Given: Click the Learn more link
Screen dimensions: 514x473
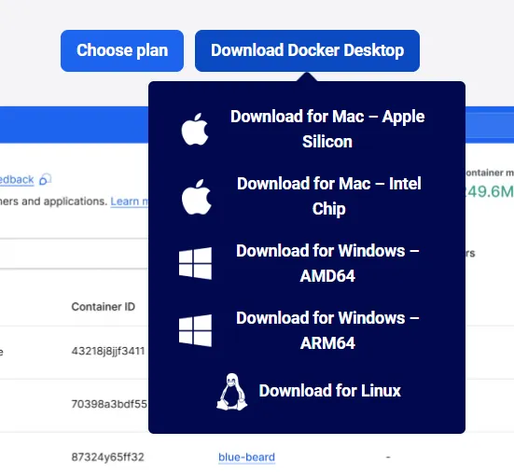Looking at the screenshot, I should 130,202.
